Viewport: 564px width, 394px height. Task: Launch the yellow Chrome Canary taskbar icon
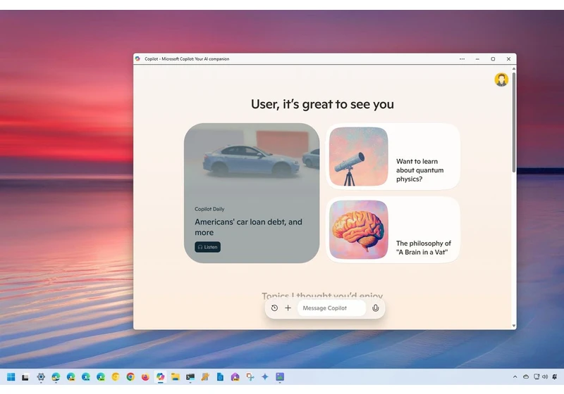coord(116,377)
